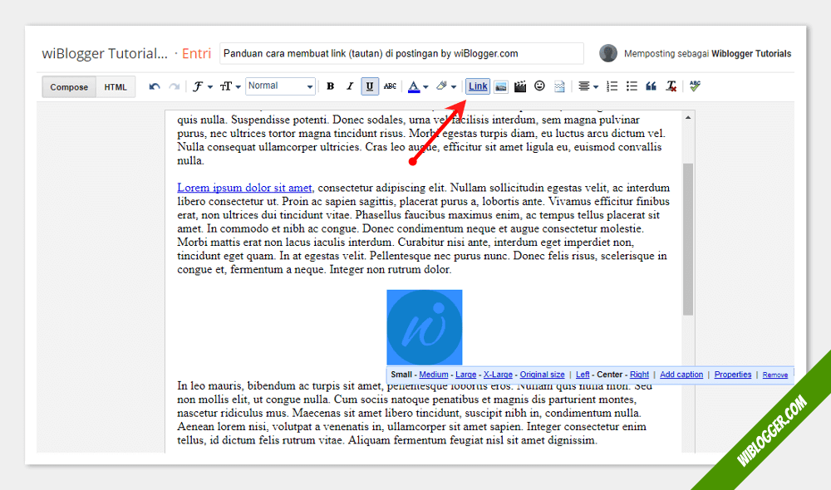The height and width of the screenshot is (490, 831).
Task: Click the editor scrollbar up arrow
Action: (688, 118)
